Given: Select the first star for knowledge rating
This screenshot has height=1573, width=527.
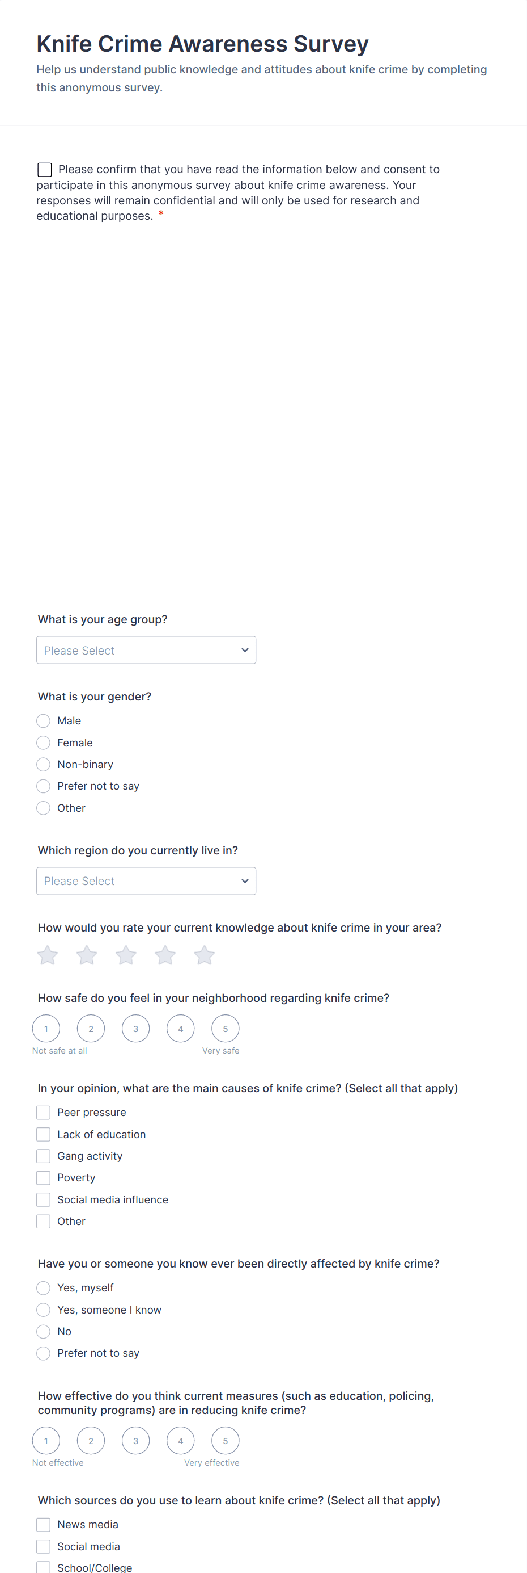Looking at the screenshot, I should click(48, 954).
